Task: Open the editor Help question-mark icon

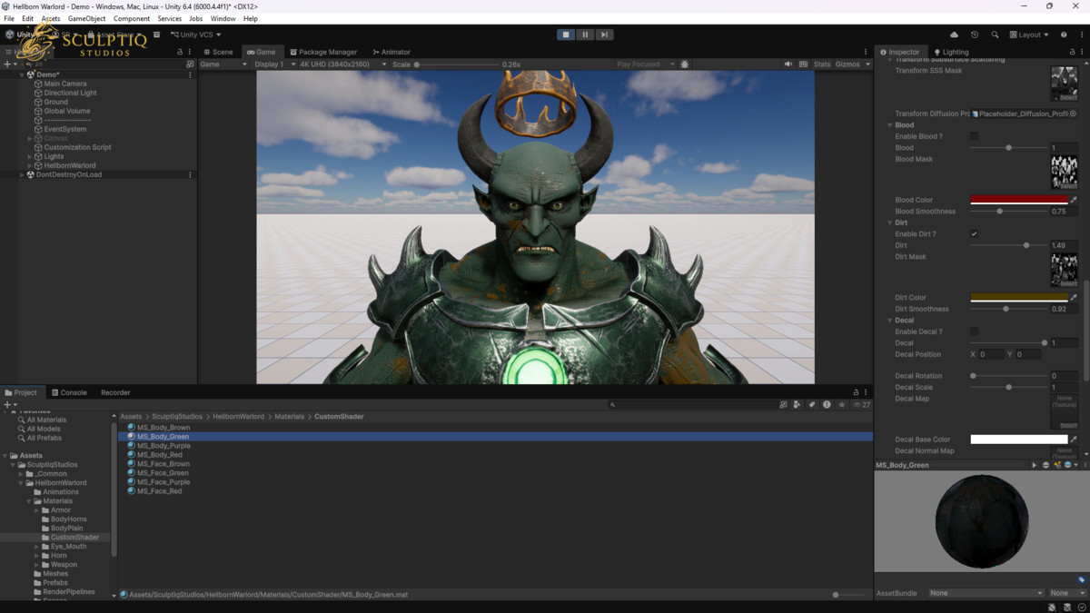Action: 1064,35
